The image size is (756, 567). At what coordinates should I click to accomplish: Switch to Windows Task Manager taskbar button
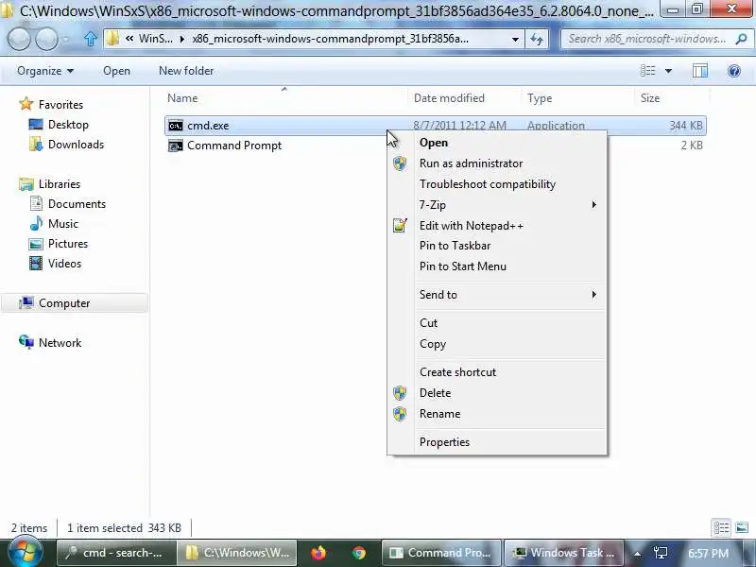tap(563, 553)
